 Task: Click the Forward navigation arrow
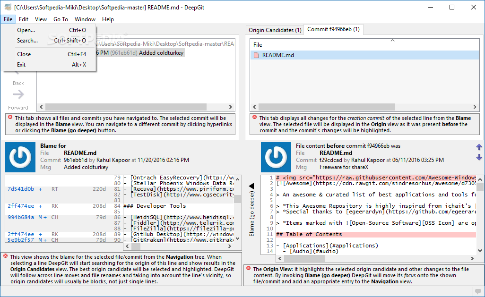(x=18, y=94)
